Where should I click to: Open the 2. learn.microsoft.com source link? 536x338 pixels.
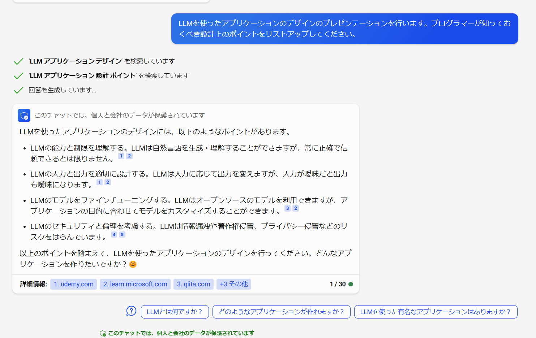135,284
